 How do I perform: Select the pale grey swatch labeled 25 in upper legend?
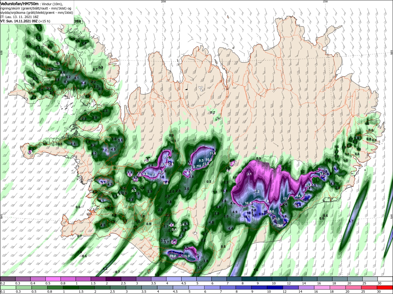370,279
